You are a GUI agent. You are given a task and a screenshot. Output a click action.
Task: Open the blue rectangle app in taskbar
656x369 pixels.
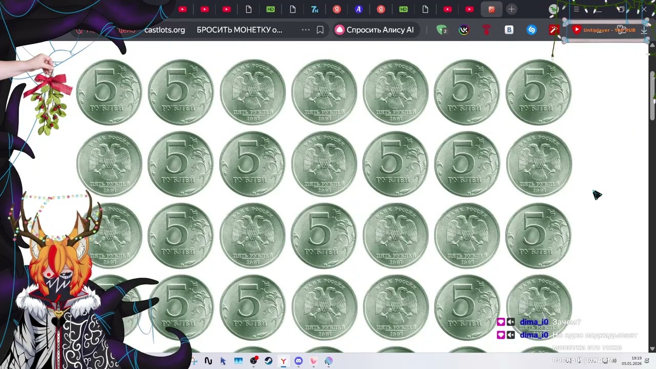point(238,361)
